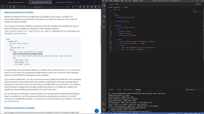
Task: Open Source Control view in VS Code
Action: tap(104, 16)
